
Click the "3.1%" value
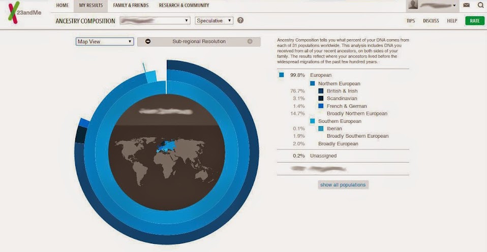[298, 99]
